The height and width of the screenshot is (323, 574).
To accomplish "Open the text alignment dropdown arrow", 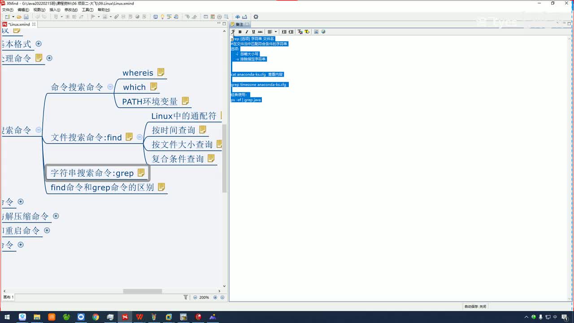I will [x=275, y=32].
